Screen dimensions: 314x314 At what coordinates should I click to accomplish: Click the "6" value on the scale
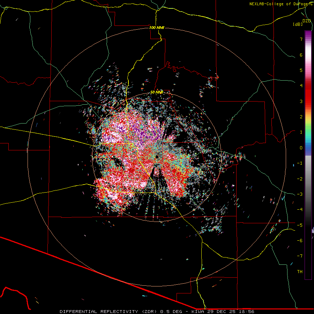[301, 55]
